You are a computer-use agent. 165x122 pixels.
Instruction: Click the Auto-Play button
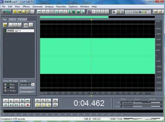pos(27,88)
